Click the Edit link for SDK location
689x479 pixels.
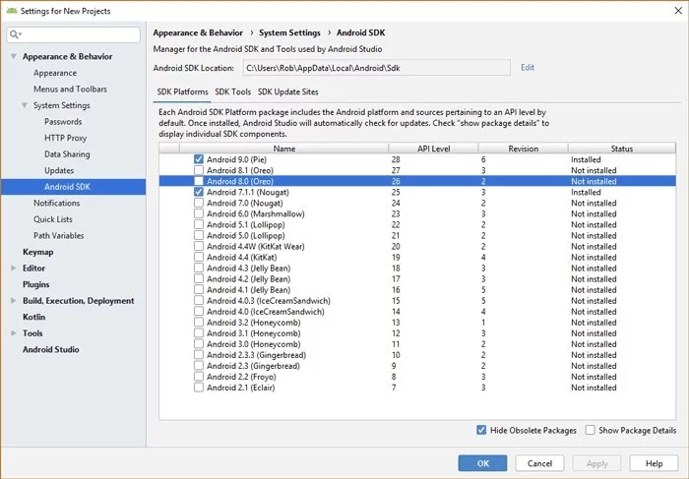coord(528,67)
